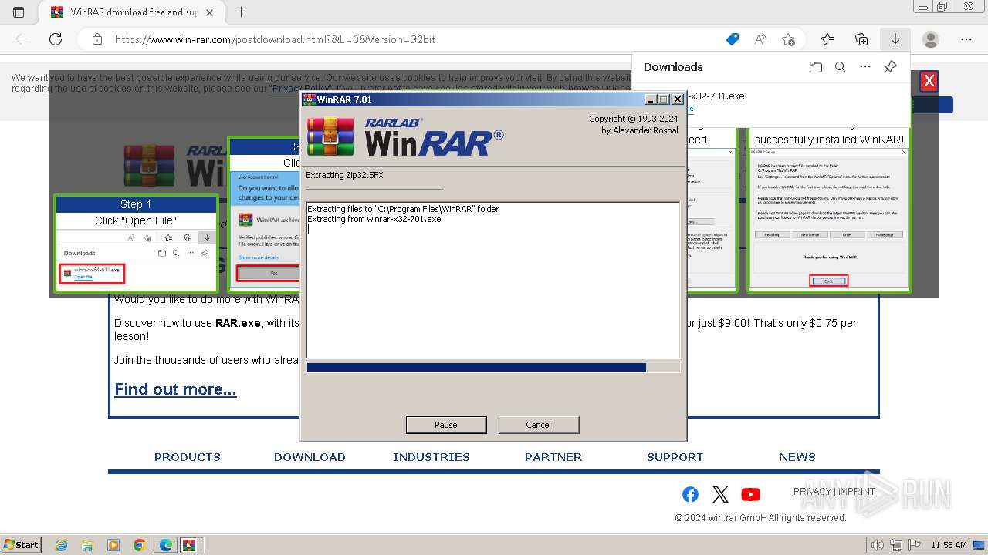Image resolution: width=988 pixels, height=555 pixels.
Task: Close the overlay with red X
Action: [929, 81]
